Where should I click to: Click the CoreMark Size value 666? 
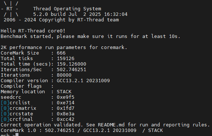point(61,53)
